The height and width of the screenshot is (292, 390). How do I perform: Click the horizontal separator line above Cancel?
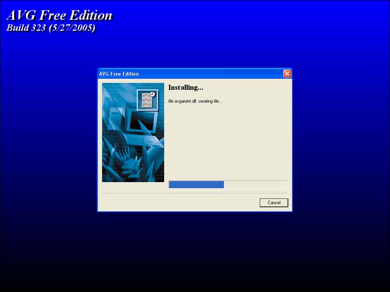[x=194, y=193]
